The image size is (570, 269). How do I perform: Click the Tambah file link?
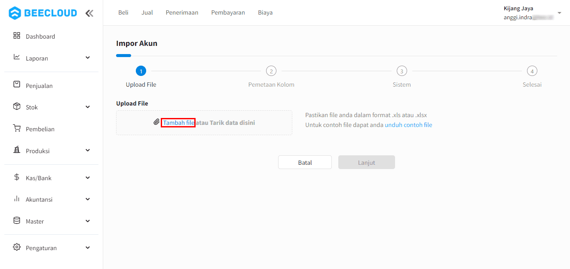tap(178, 123)
